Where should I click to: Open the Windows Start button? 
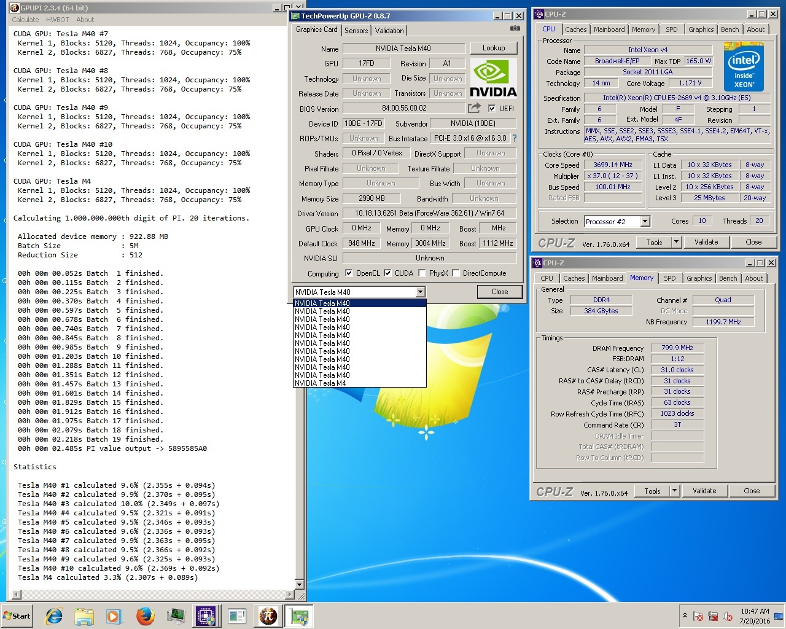[x=17, y=615]
